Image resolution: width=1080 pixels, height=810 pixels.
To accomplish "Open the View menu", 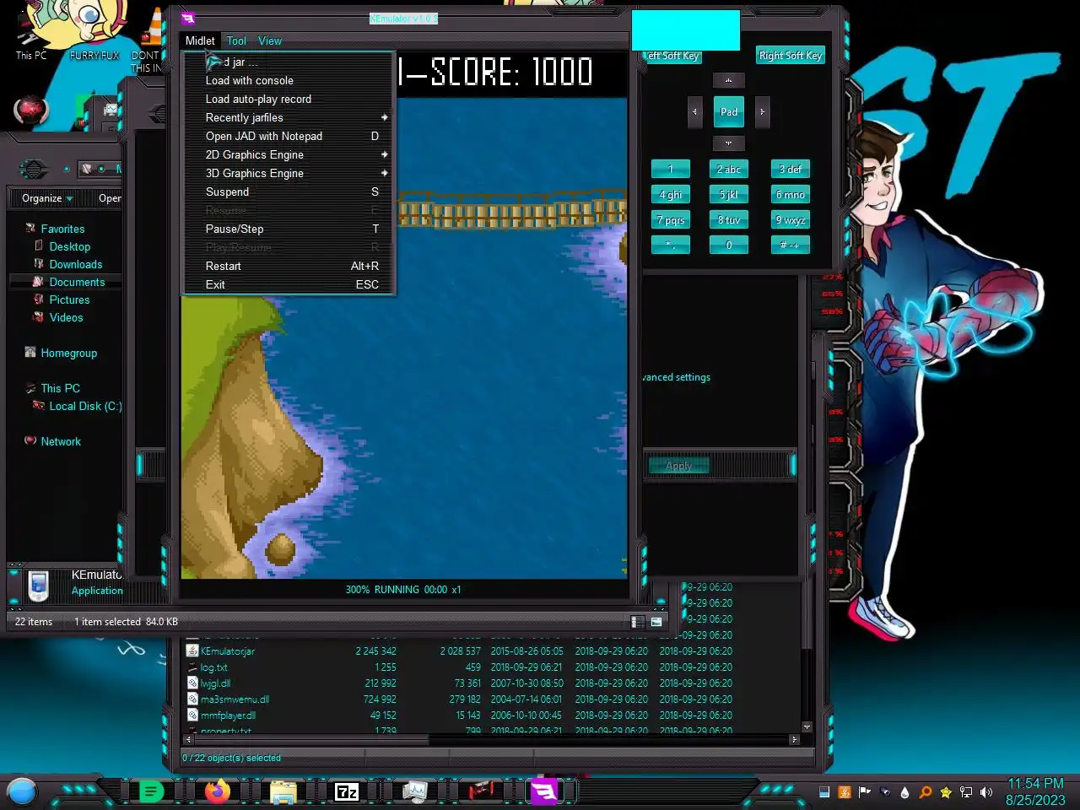I will pos(270,40).
